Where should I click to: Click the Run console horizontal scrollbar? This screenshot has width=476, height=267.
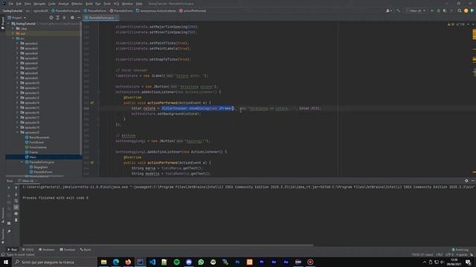pos(168,245)
